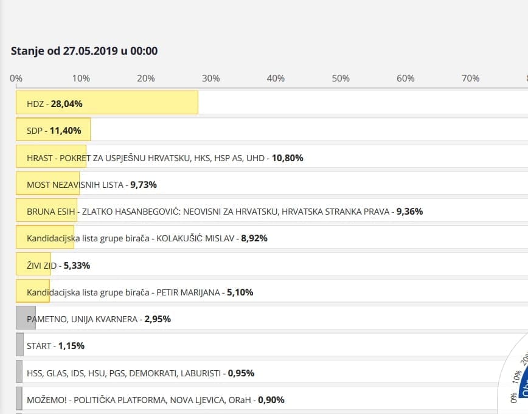Click the 10% axis label
This screenshot has height=414, width=528.
pos(81,78)
